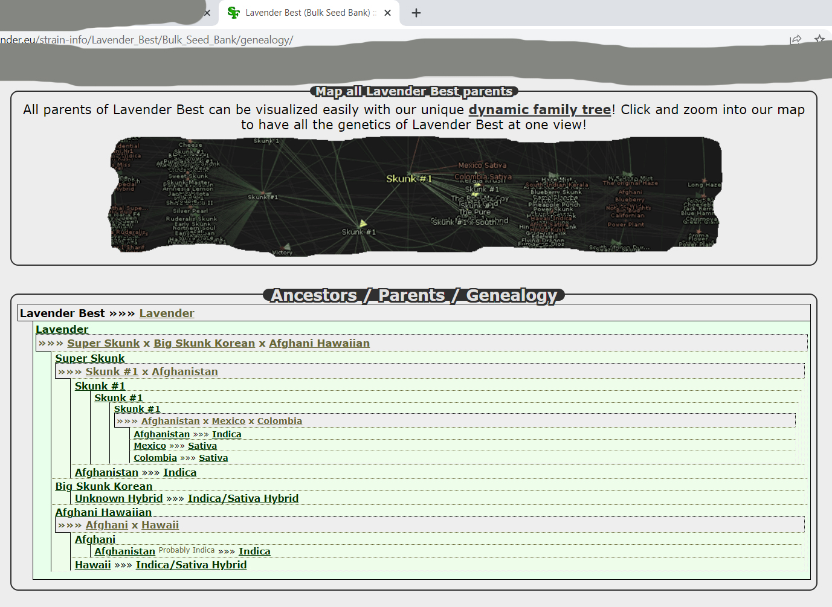The image size is (832, 607).
Task: Bookmark this page with the star icon
Action: [819, 40]
